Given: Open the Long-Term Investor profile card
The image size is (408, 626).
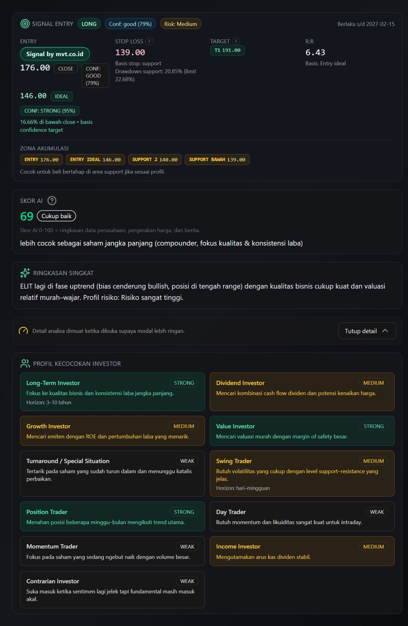Looking at the screenshot, I should pos(112,392).
